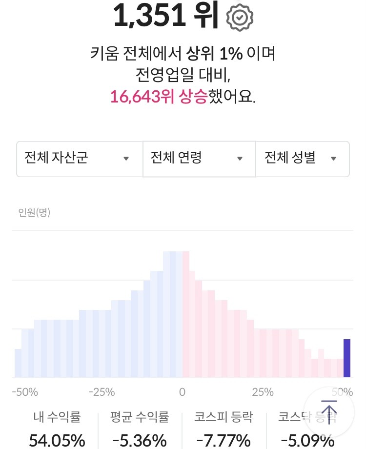Open the 전체 자산군 dropdown
Viewport: 366px width, 449px height.
point(80,159)
